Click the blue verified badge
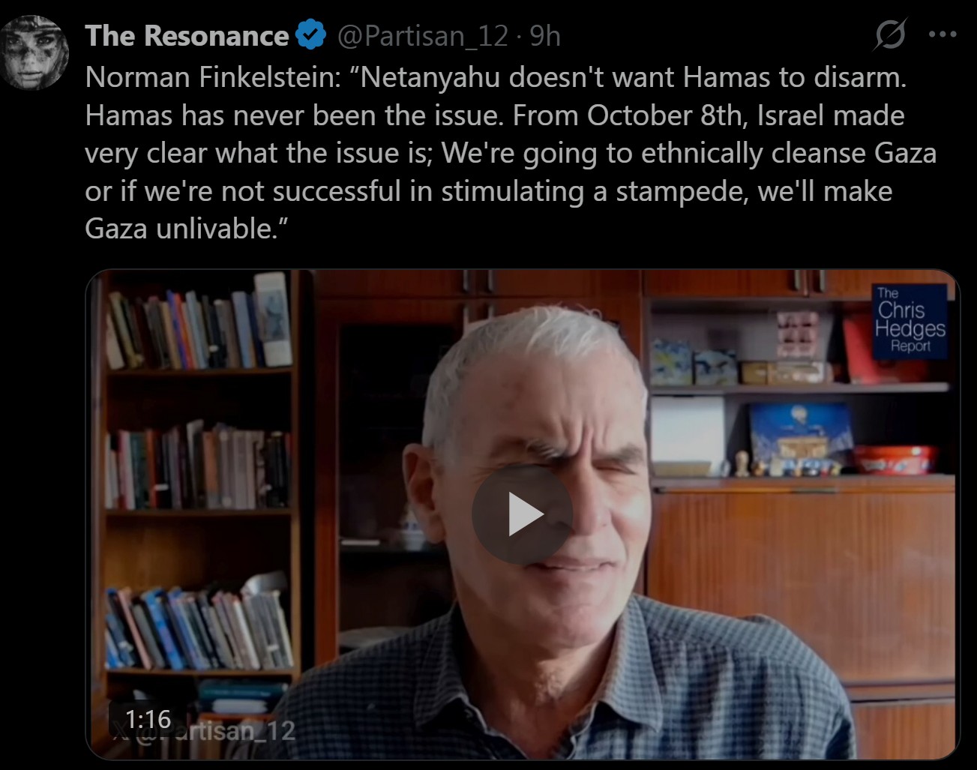Viewport: 977px width, 770px height. coord(311,35)
